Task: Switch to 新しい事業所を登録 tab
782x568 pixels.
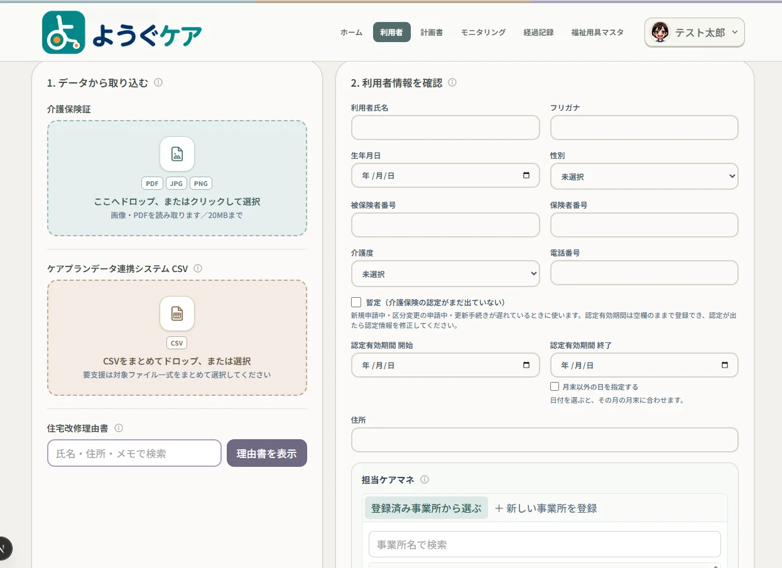Action: click(546, 508)
